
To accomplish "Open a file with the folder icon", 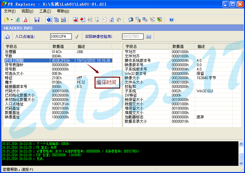I will coord(7,20).
